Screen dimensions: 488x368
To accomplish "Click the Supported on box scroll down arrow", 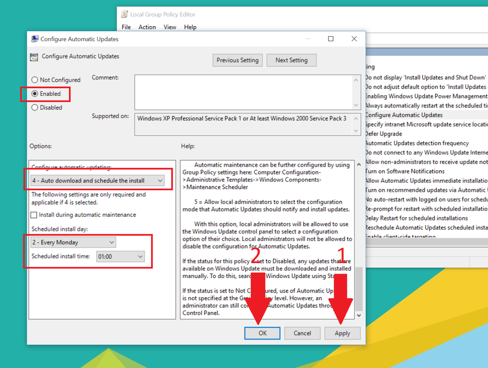I will click(x=356, y=131).
